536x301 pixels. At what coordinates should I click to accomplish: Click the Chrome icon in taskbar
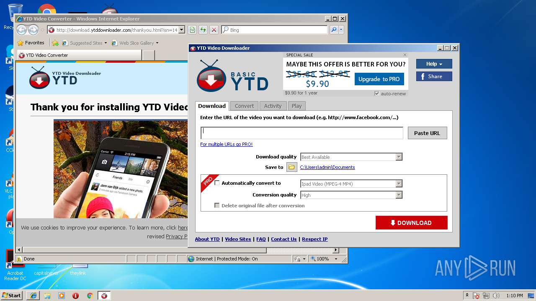pos(90,295)
